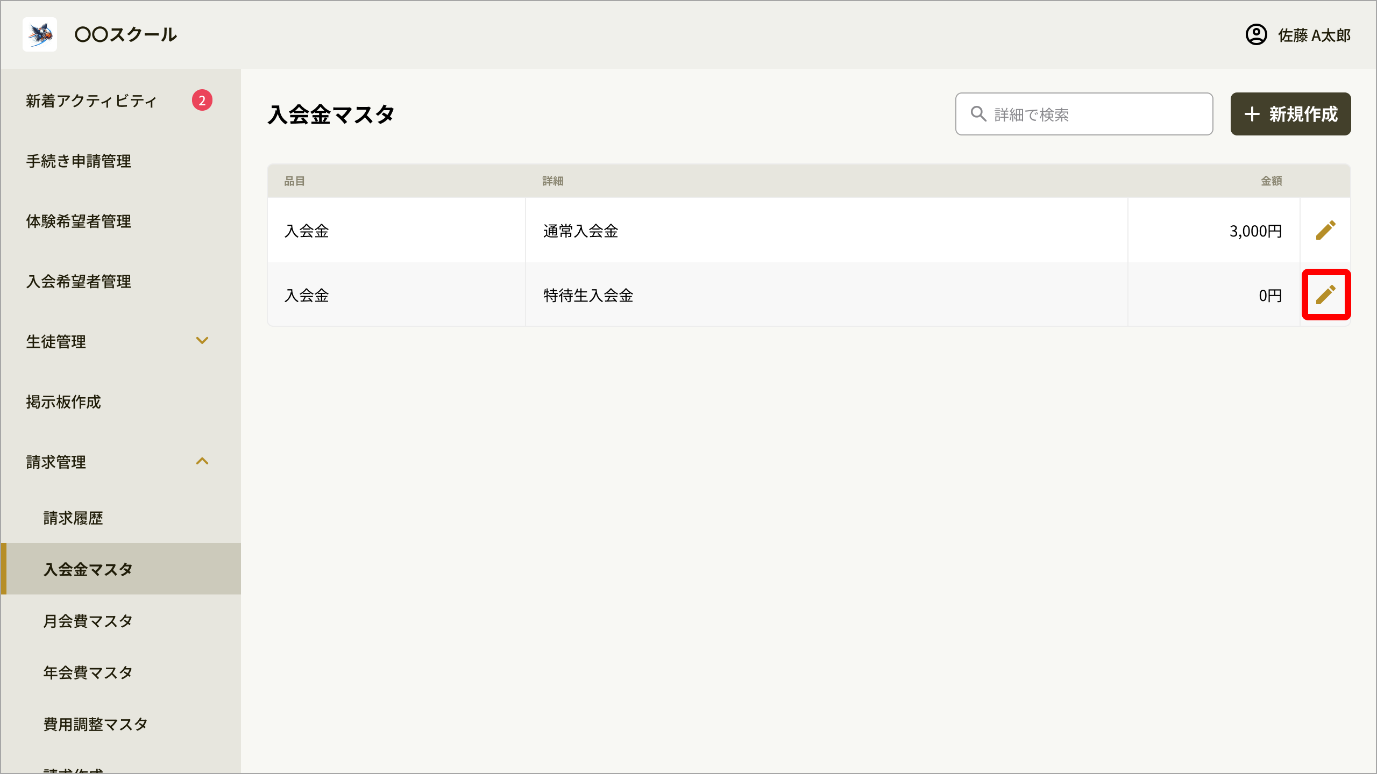The image size is (1377, 774).
Task: Select 入会金マスタ submenu item
Action: (x=121, y=569)
